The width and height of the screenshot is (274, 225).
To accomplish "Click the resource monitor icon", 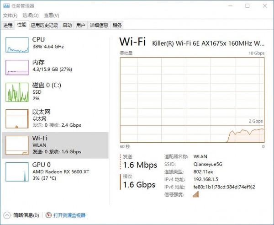I will (48, 215).
